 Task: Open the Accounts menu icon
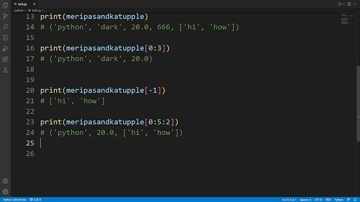point(5,181)
